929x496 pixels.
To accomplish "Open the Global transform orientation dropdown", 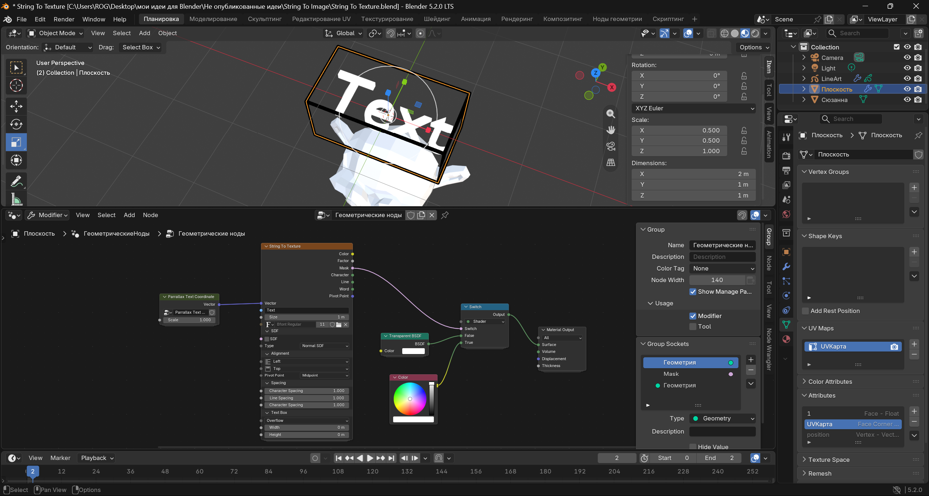I will pyautogui.click(x=343, y=33).
